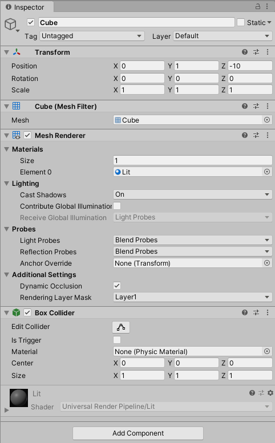275x443 pixels.
Task: Click the Edit Collider button
Action: click(x=121, y=327)
